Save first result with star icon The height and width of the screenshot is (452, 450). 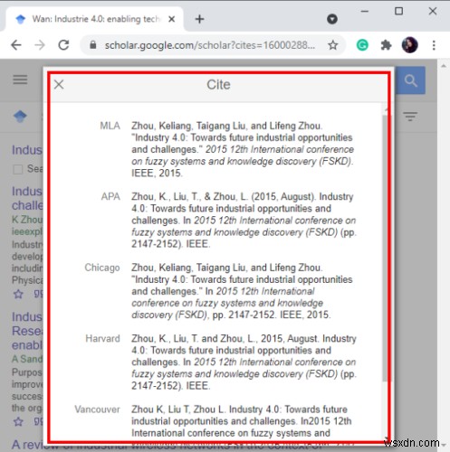pyautogui.click(x=18, y=294)
